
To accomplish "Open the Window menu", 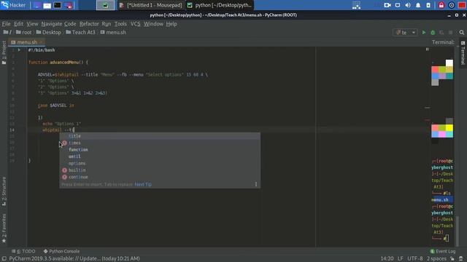I will coord(153,24).
